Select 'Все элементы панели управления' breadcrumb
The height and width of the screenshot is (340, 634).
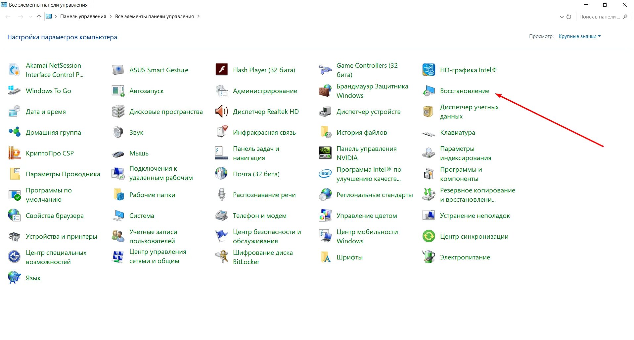[x=155, y=17]
